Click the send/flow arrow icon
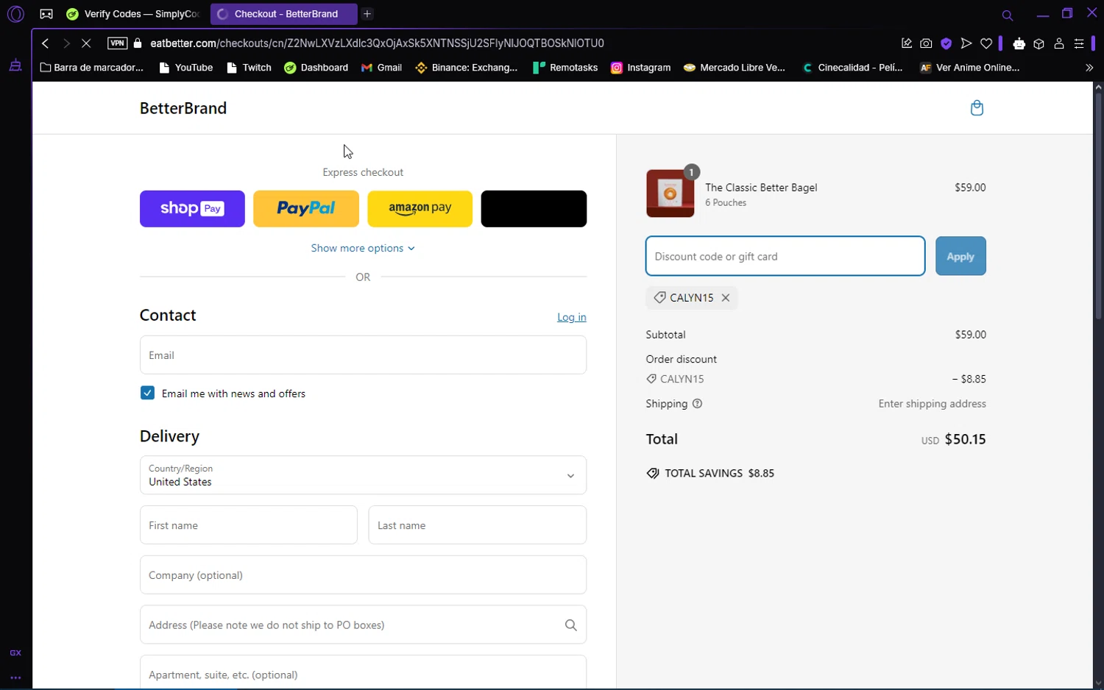This screenshot has height=690, width=1104. coord(966,43)
